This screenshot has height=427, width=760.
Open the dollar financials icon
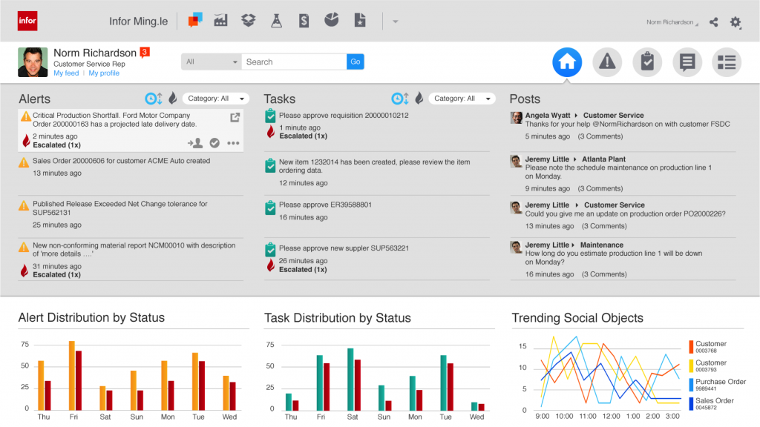(304, 20)
